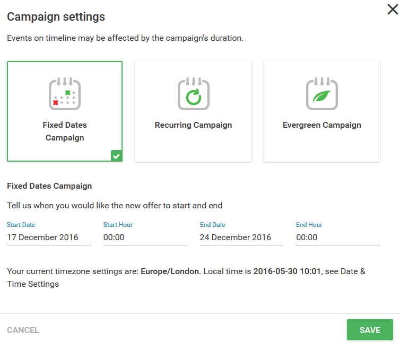The width and height of the screenshot is (400, 344).
Task: Choose the Fixed Dates Campaign card label
Action: coord(65,131)
